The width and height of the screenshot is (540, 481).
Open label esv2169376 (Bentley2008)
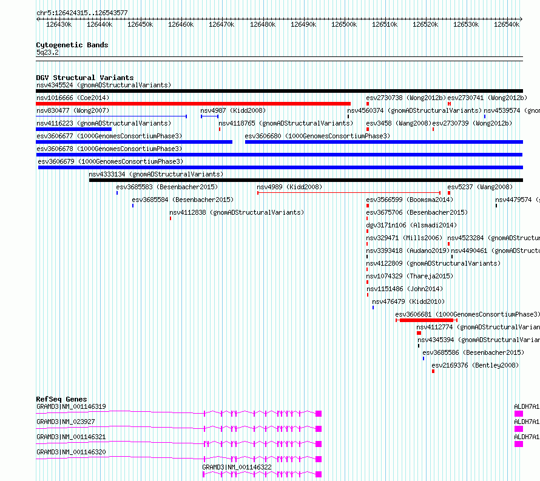pyautogui.click(x=475, y=365)
